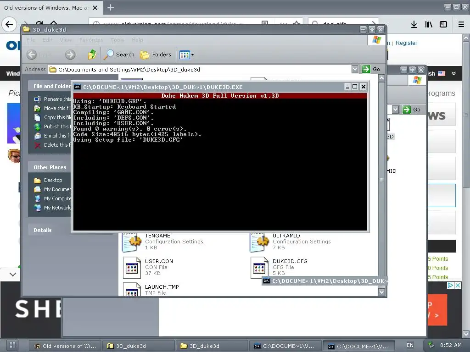The image size is (470, 352).
Task: Toggle the browser sidebar icon
Action: tap(443, 24)
